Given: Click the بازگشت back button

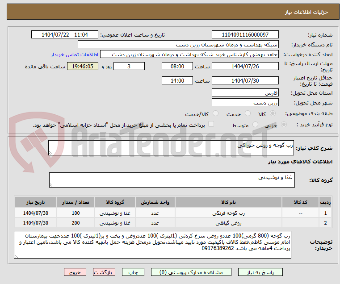Looking at the screenshot, I should (104, 272).
